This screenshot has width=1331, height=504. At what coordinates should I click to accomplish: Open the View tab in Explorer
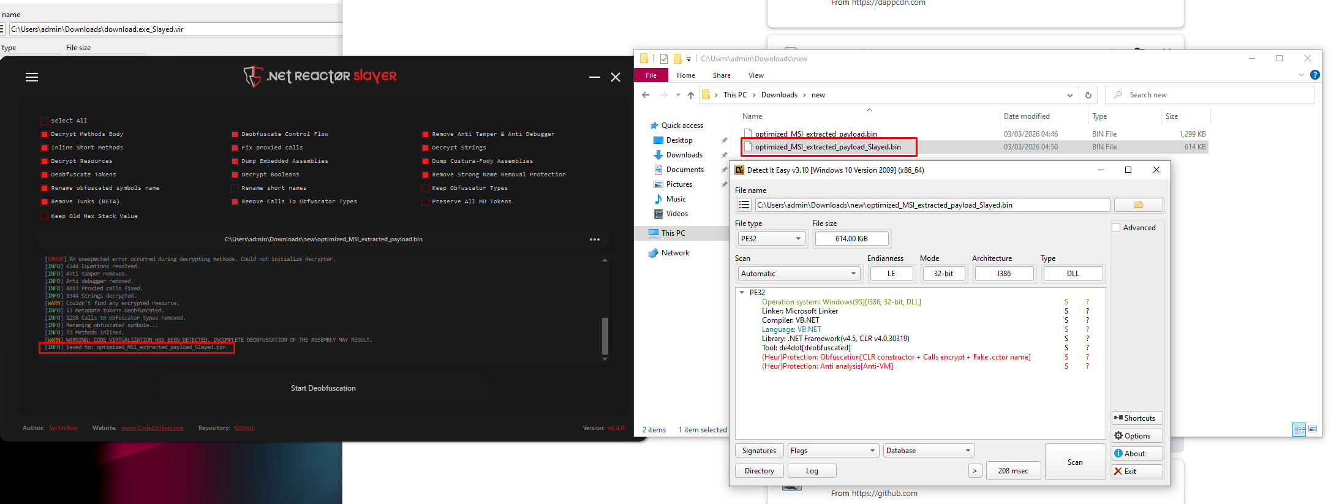point(756,75)
